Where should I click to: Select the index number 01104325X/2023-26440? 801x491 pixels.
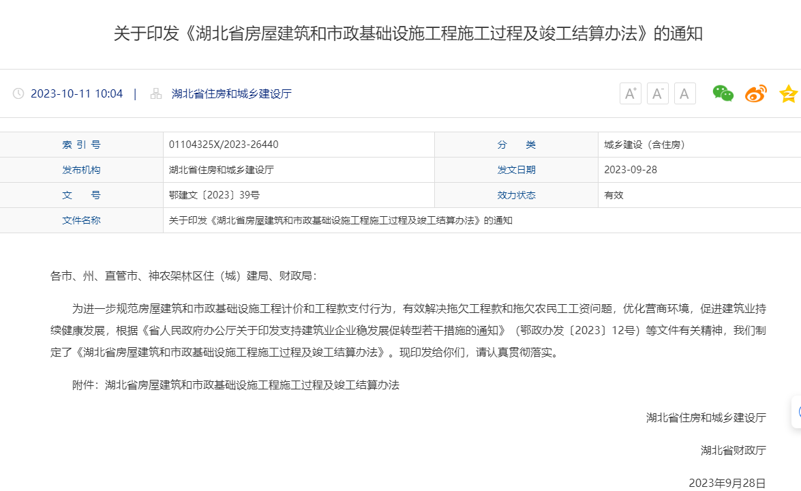tap(224, 145)
